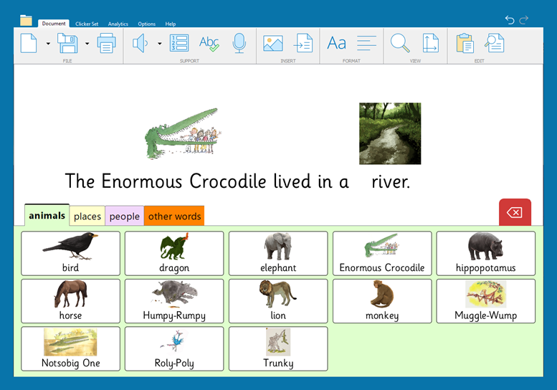Viewport: 557px width, 390px height.
Task: Switch to the Analytics tab
Action: [x=118, y=24]
